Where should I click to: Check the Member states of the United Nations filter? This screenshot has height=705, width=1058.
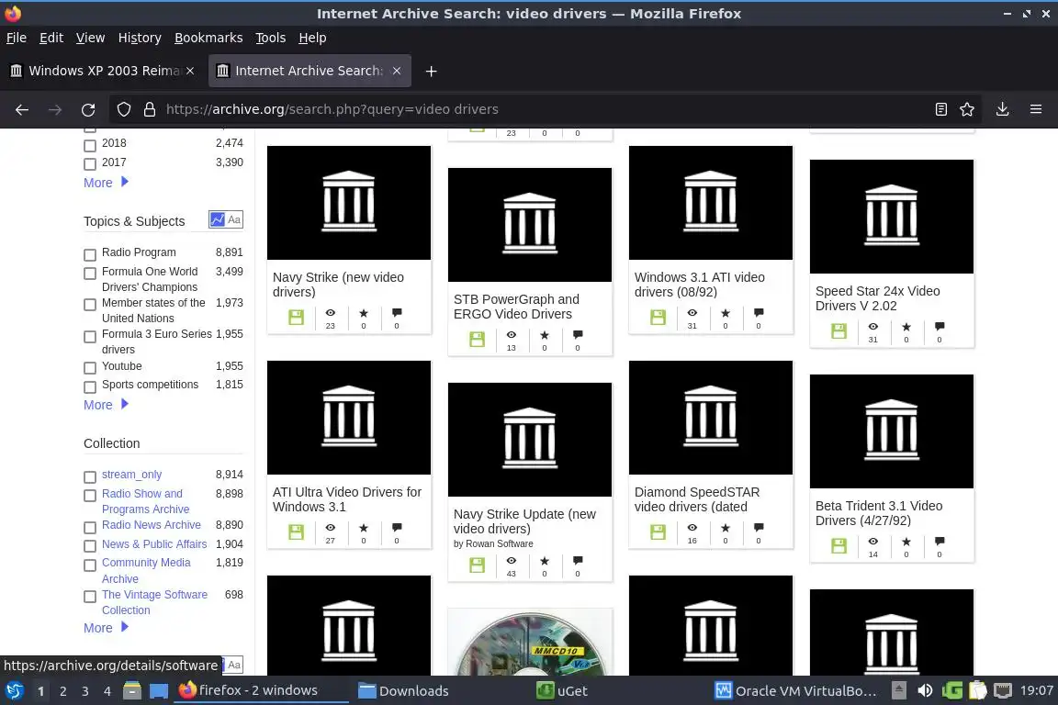coord(90,305)
